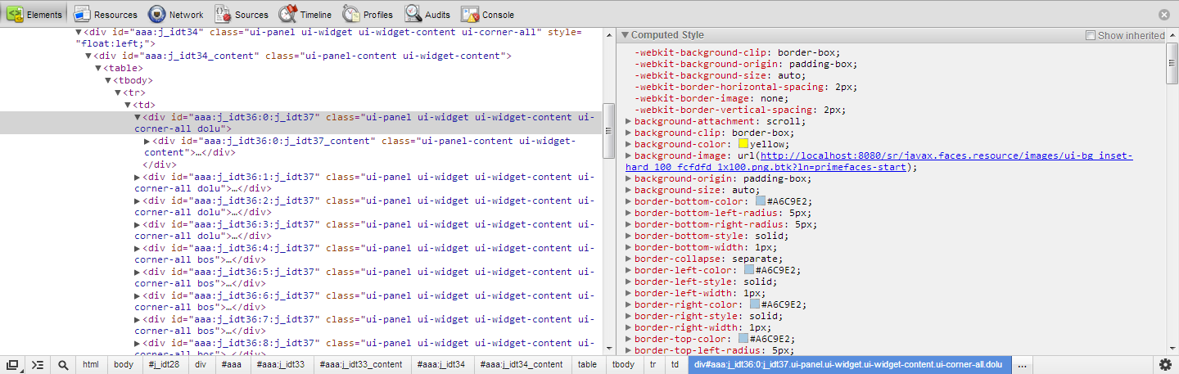Collapse the aaa:j_idt34_content div node
Image resolution: width=1179 pixels, height=374 pixels.
point(88,56)
